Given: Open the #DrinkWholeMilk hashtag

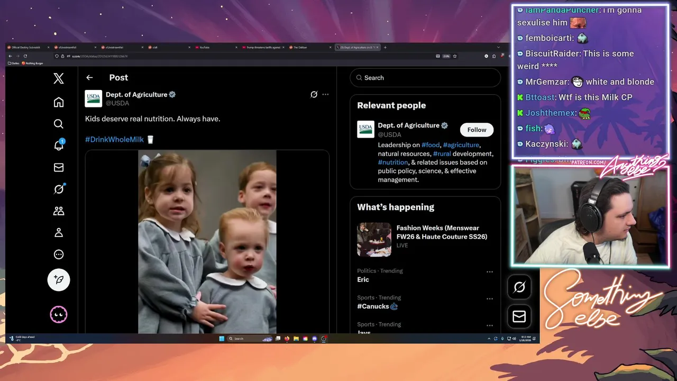Looking at the screenshot, I should point(114,139).
